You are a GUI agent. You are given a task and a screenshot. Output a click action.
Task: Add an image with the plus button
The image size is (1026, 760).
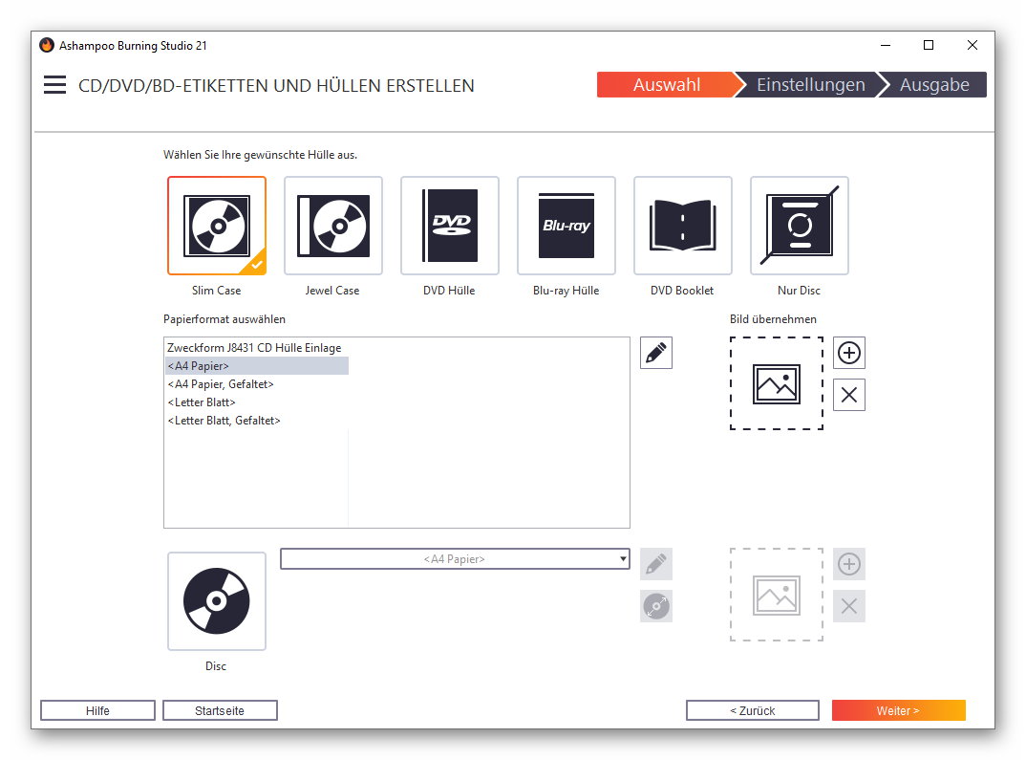point(848,353)
